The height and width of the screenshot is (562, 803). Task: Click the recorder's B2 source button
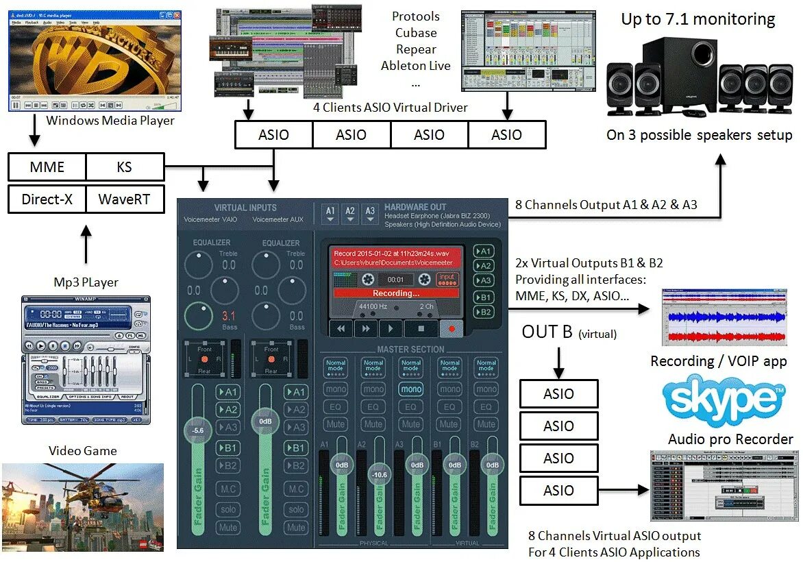coord(484,311)
